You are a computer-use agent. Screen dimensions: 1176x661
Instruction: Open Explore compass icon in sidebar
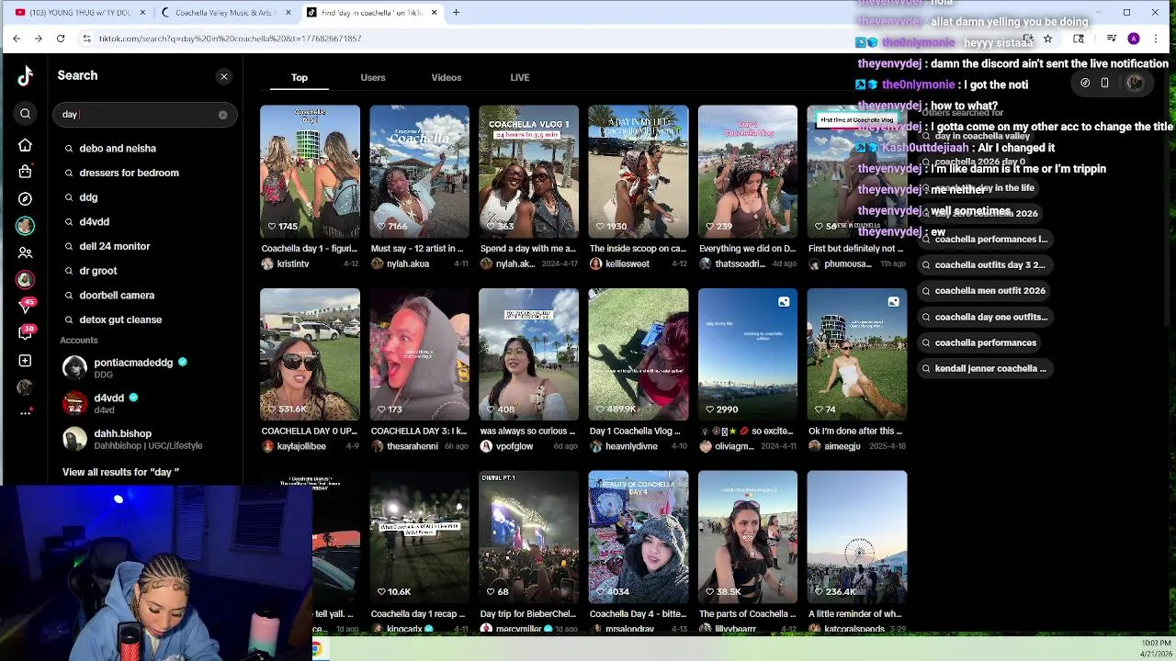25,198
